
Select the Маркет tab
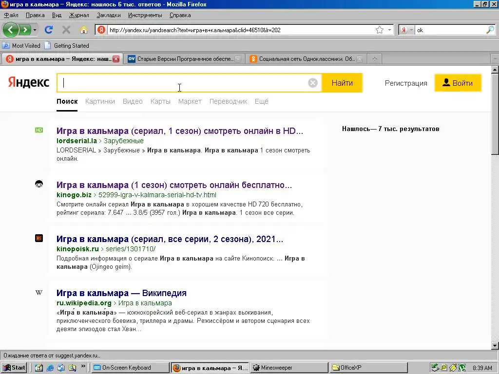[x=190, y=101]
